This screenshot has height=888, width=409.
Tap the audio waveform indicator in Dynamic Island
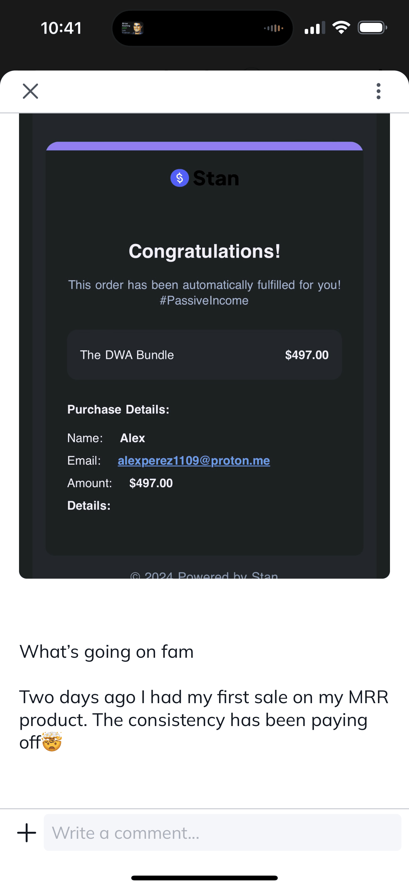[274, 28]
